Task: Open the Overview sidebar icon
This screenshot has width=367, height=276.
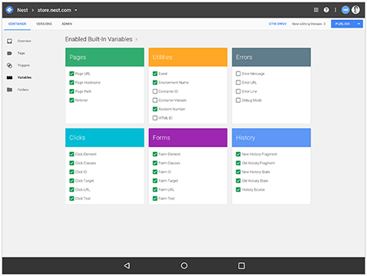Action: 9,41
